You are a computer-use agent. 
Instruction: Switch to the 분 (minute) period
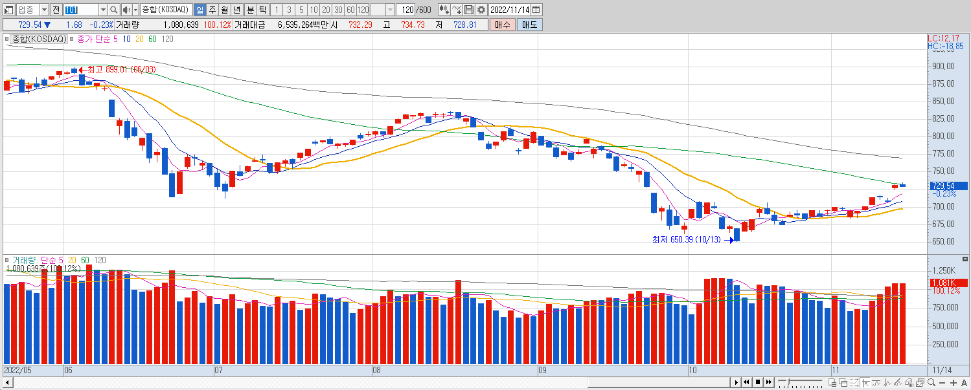[x=250, y=10]
